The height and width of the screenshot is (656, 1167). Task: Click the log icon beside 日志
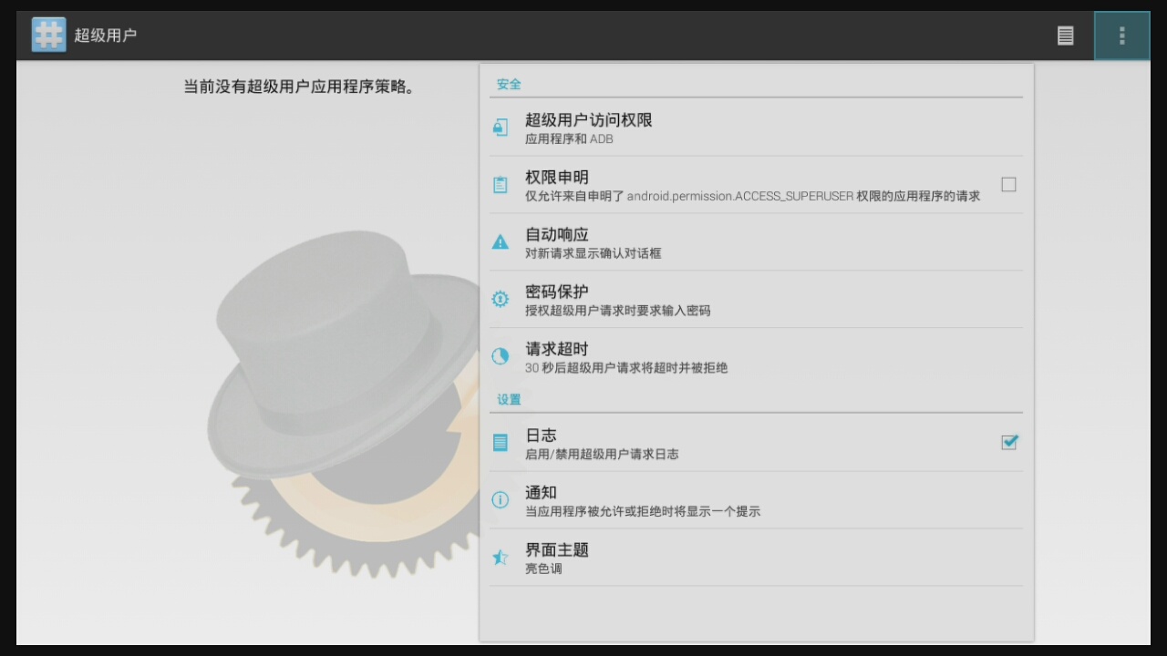500,443
